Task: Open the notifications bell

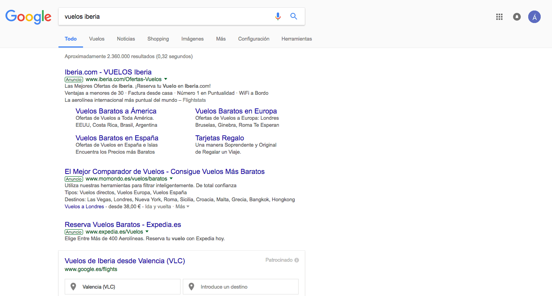Action: [x=517, y=17]
